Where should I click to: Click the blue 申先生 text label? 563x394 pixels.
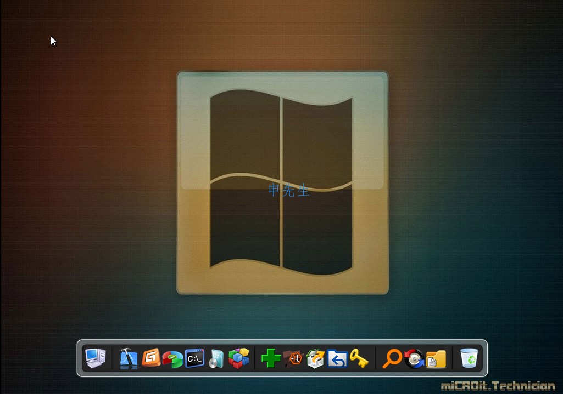(289, 191)
